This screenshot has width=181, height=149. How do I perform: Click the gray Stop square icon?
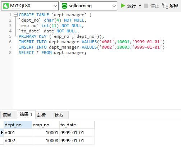[146, 6]
